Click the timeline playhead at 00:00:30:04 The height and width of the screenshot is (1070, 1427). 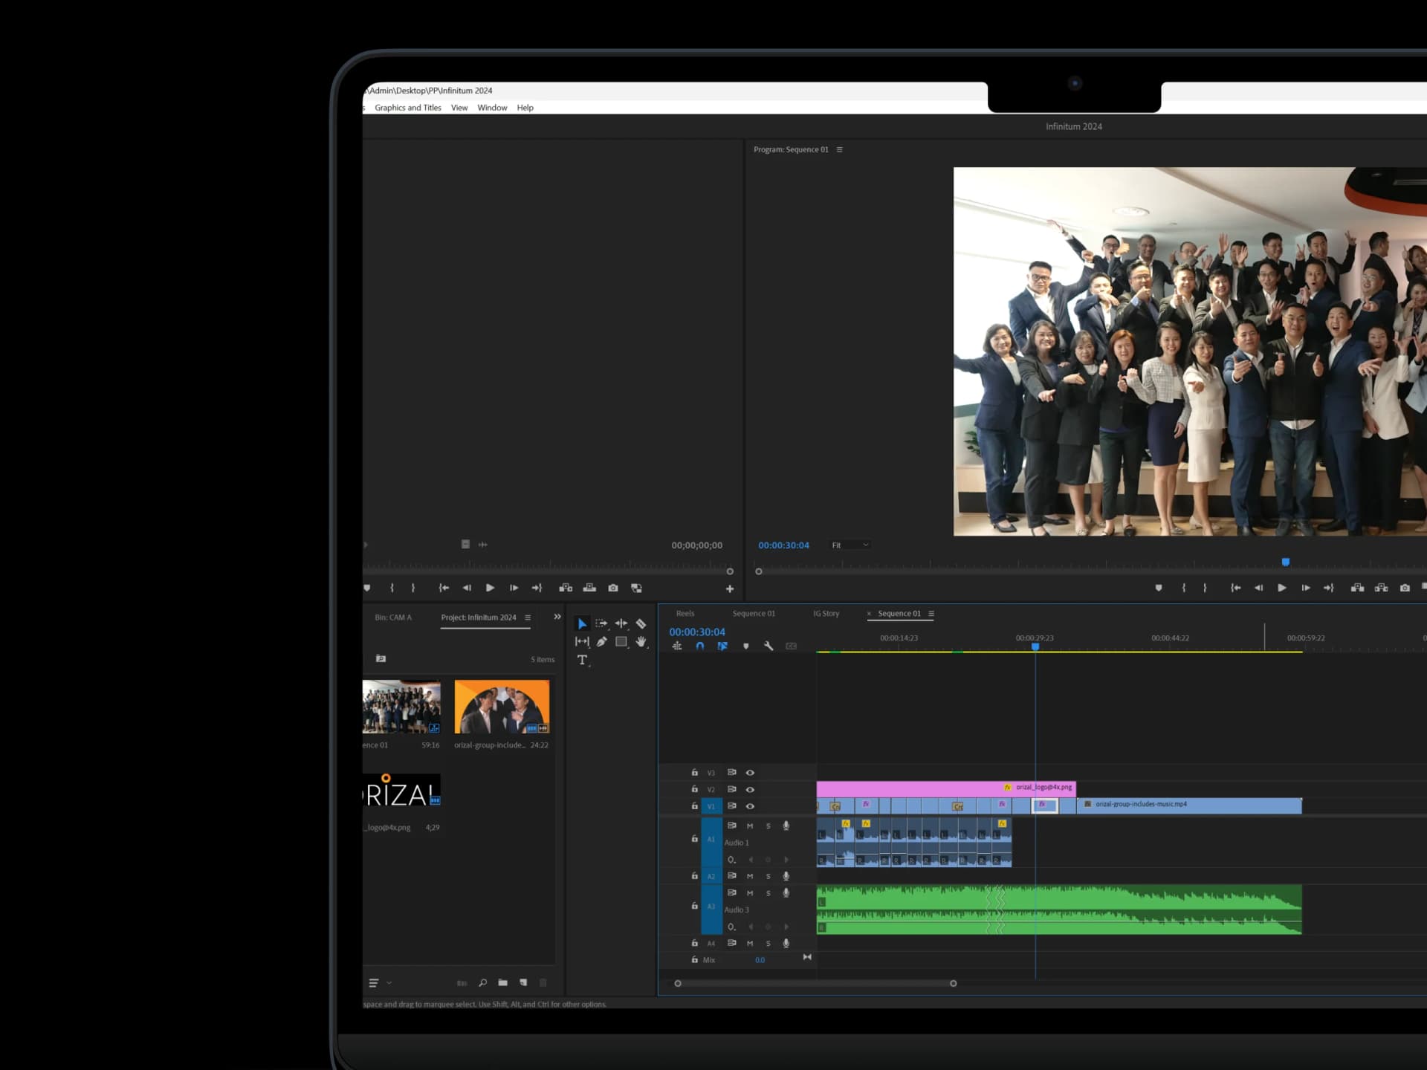click(1035, 646)
